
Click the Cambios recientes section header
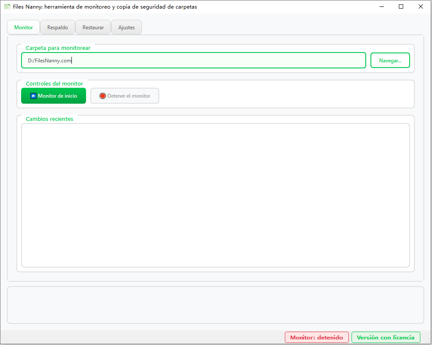tap(49, 119)
